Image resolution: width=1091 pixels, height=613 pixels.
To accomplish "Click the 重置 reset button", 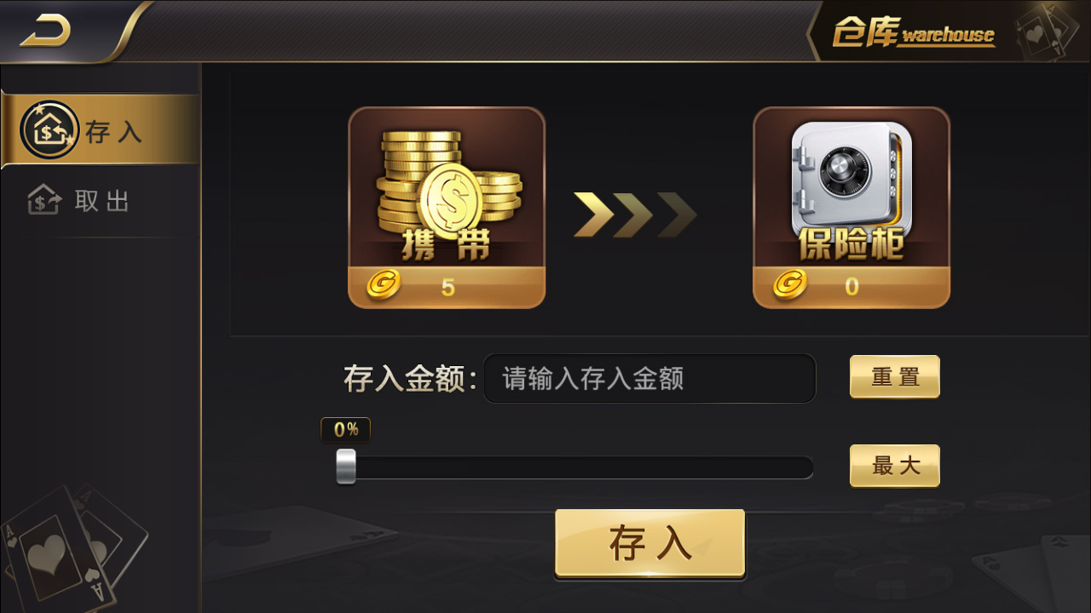I will coord(895,376).
